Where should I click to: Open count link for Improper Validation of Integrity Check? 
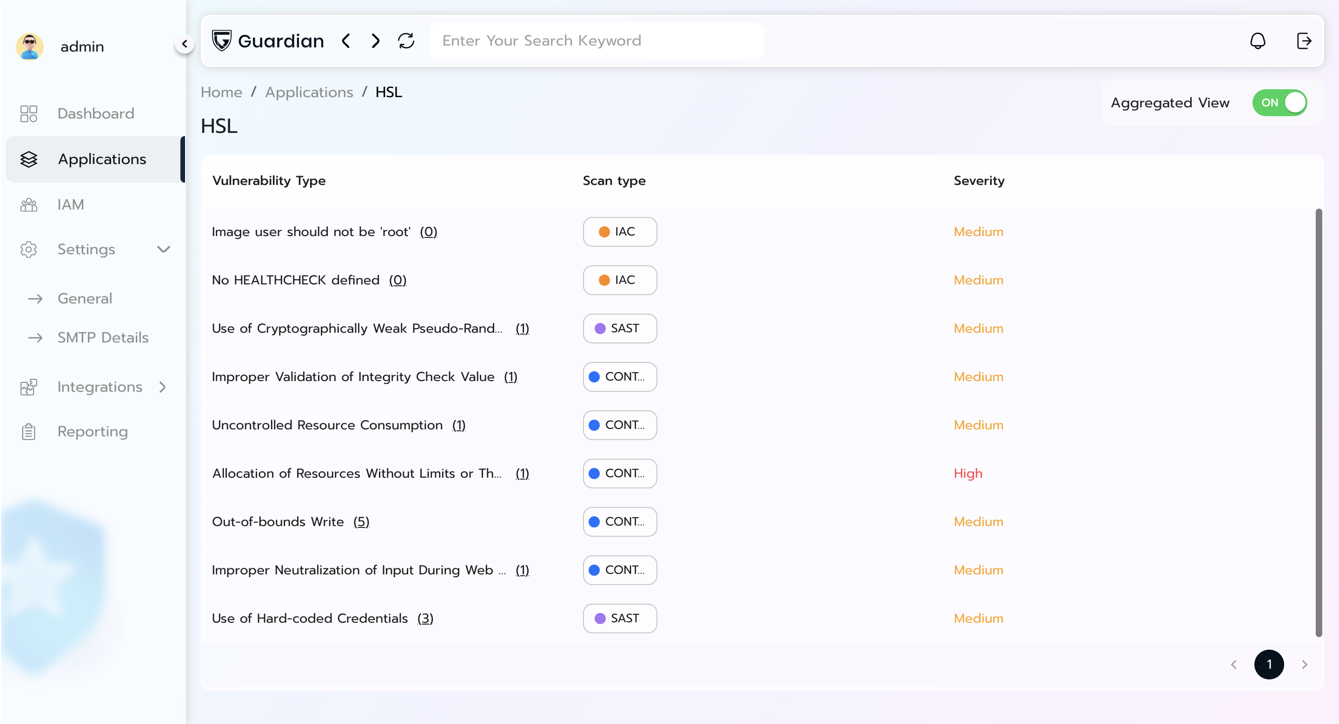click(510, 376)
